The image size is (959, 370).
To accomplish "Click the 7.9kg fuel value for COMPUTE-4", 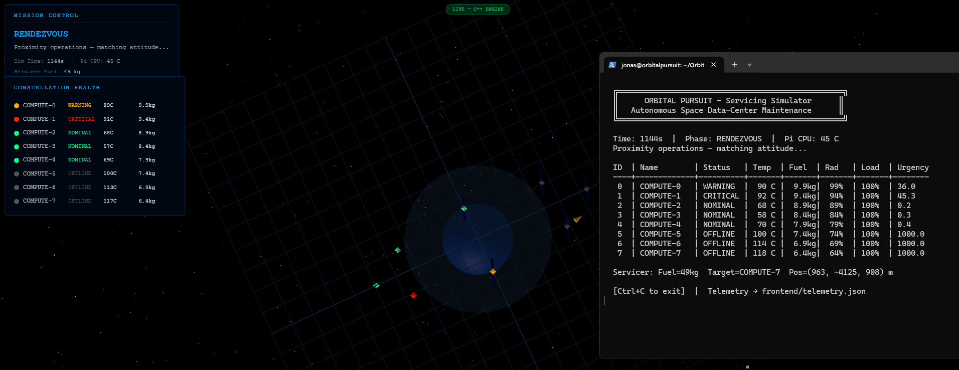I will click(x=147, y=160).
